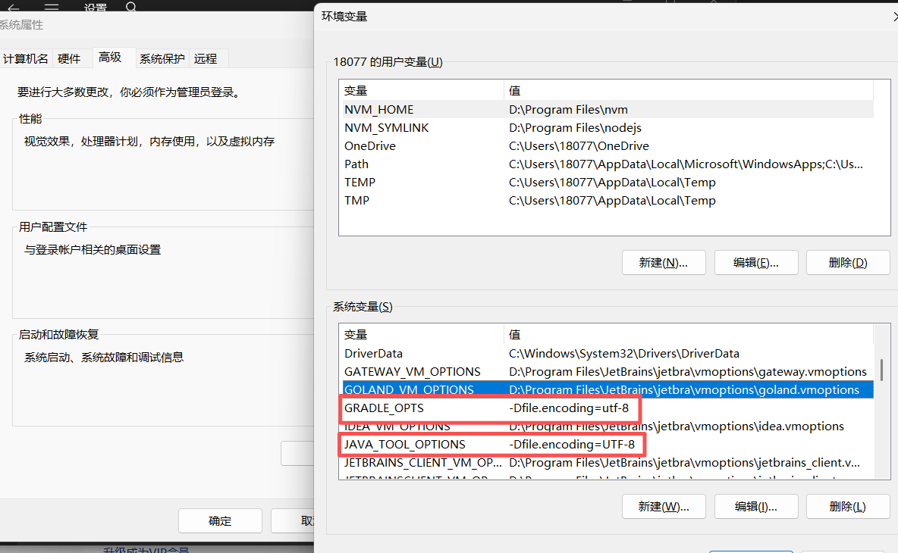Open the hamburger menu in Settings window
This screenshot has width=898, height=553.
pos(52,7)
